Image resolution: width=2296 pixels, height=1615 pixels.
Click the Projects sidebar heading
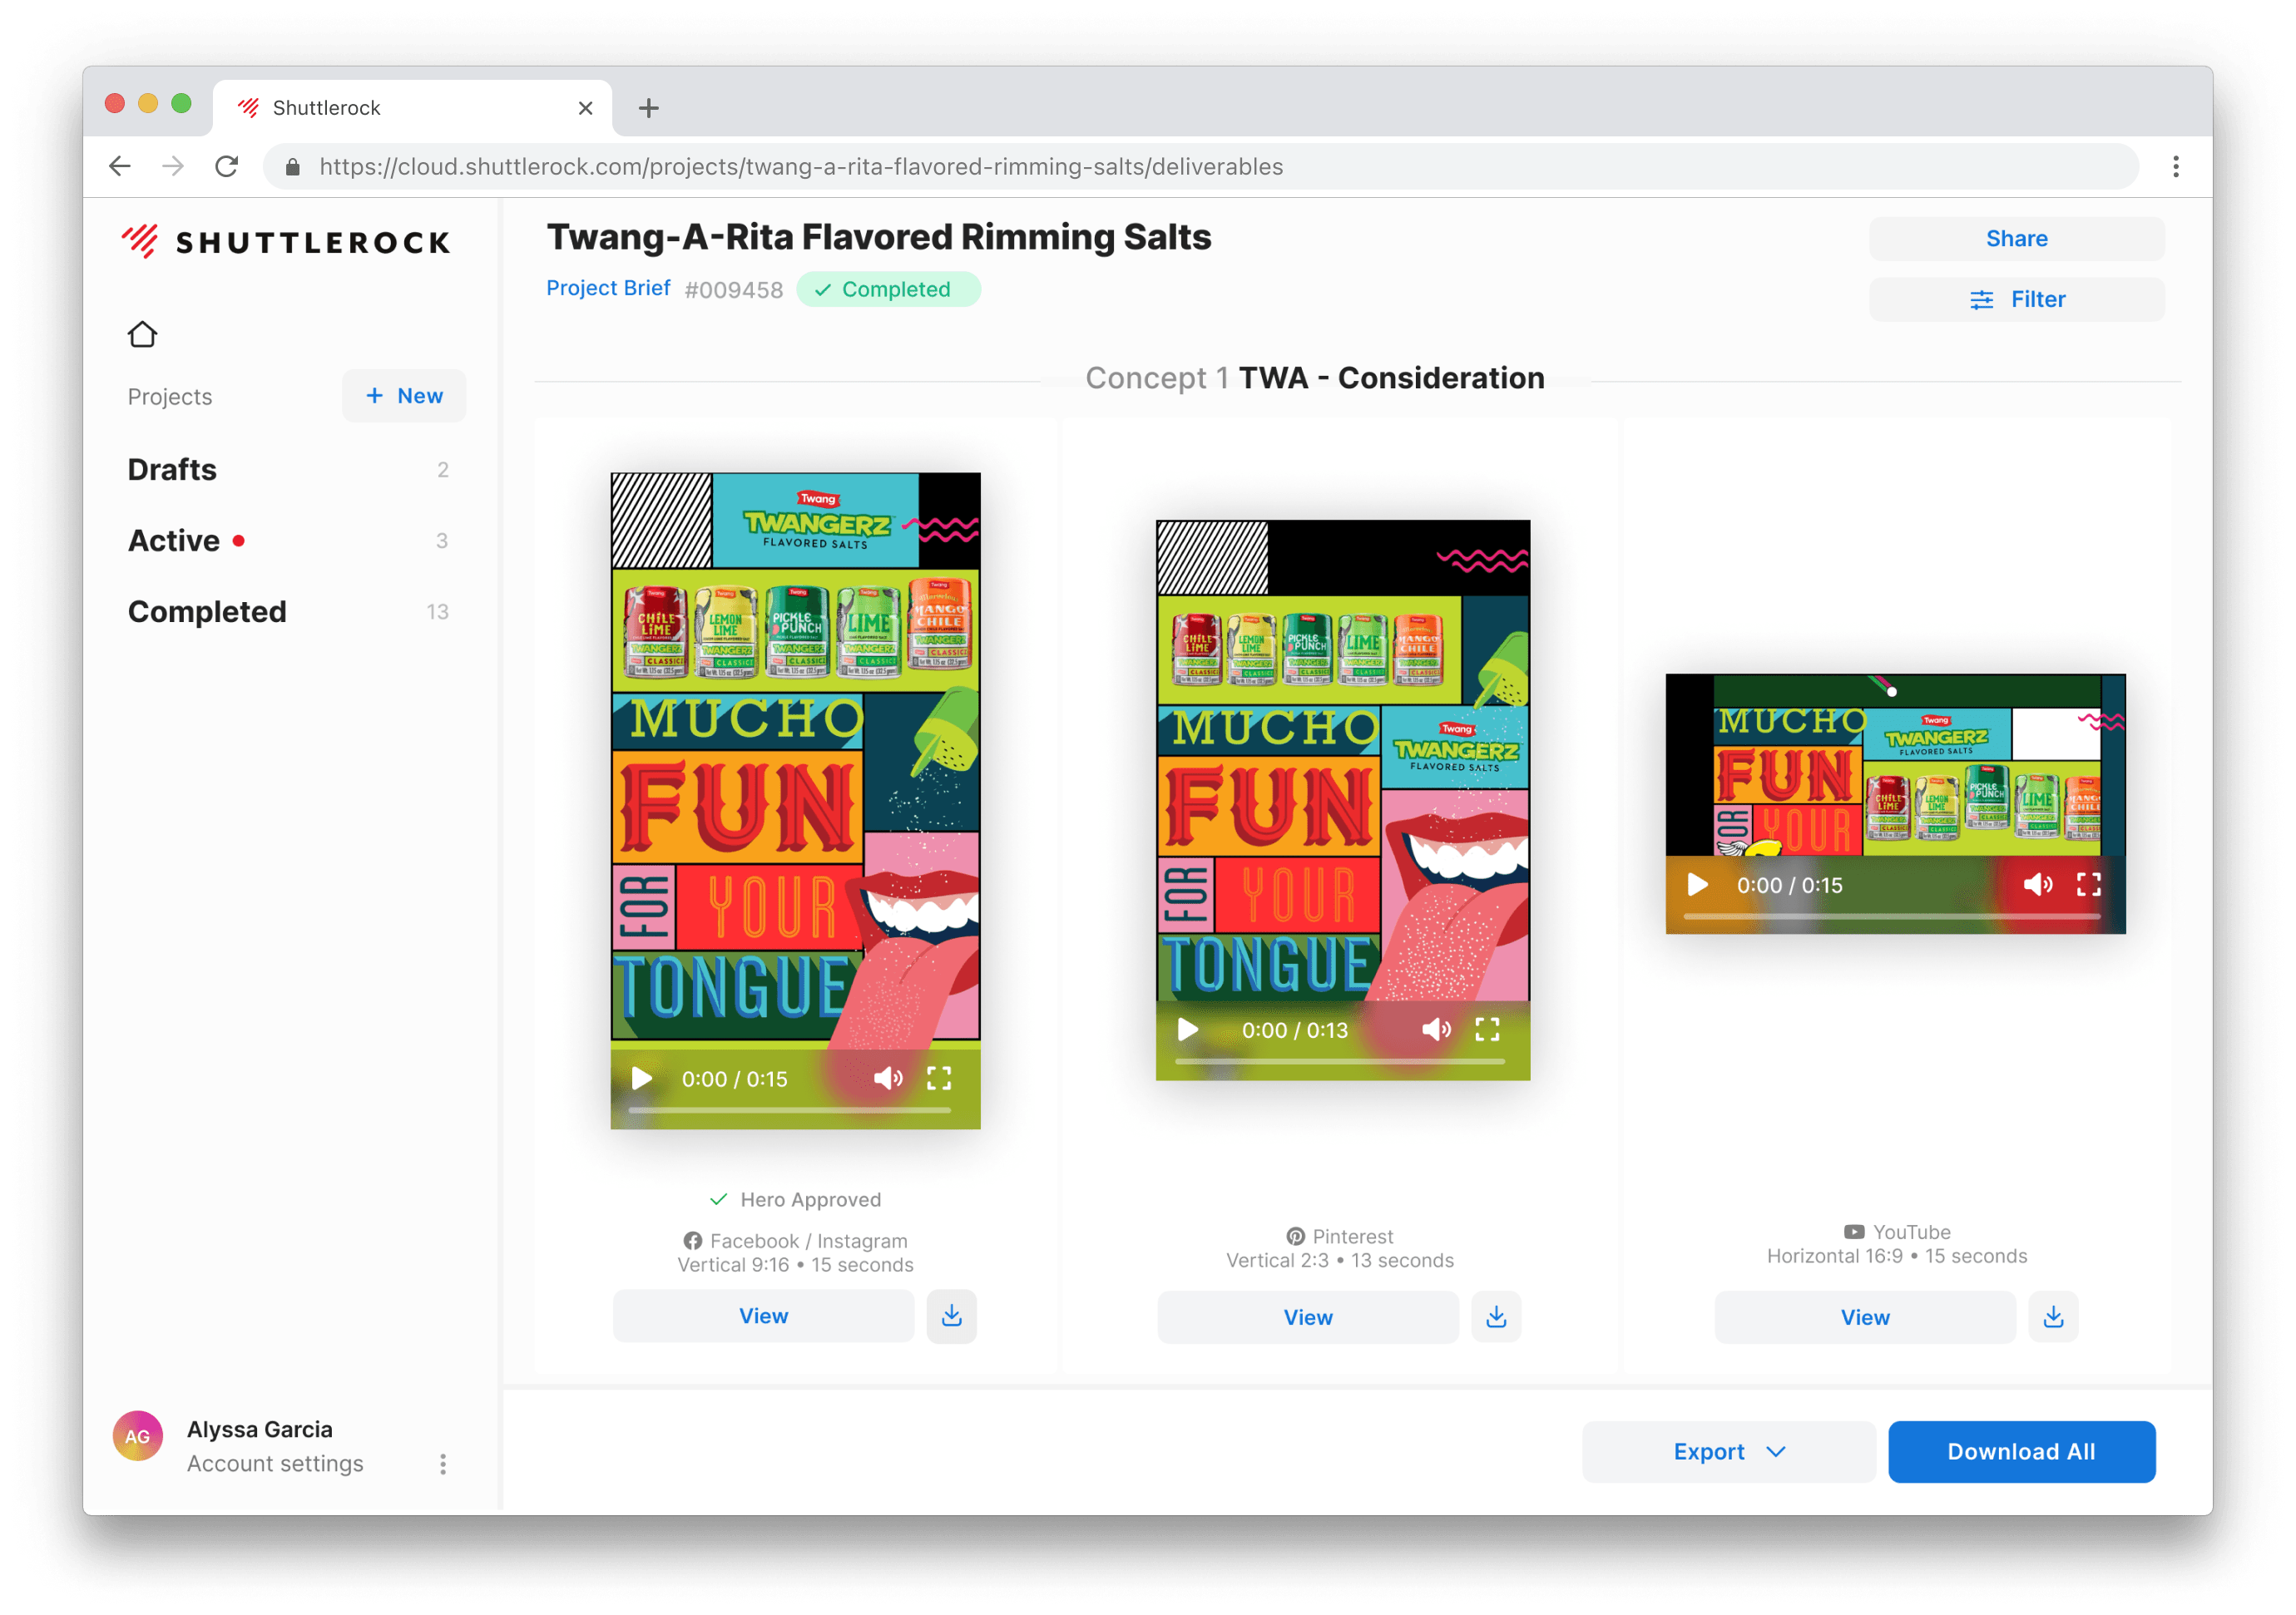[x=170, y=397]
